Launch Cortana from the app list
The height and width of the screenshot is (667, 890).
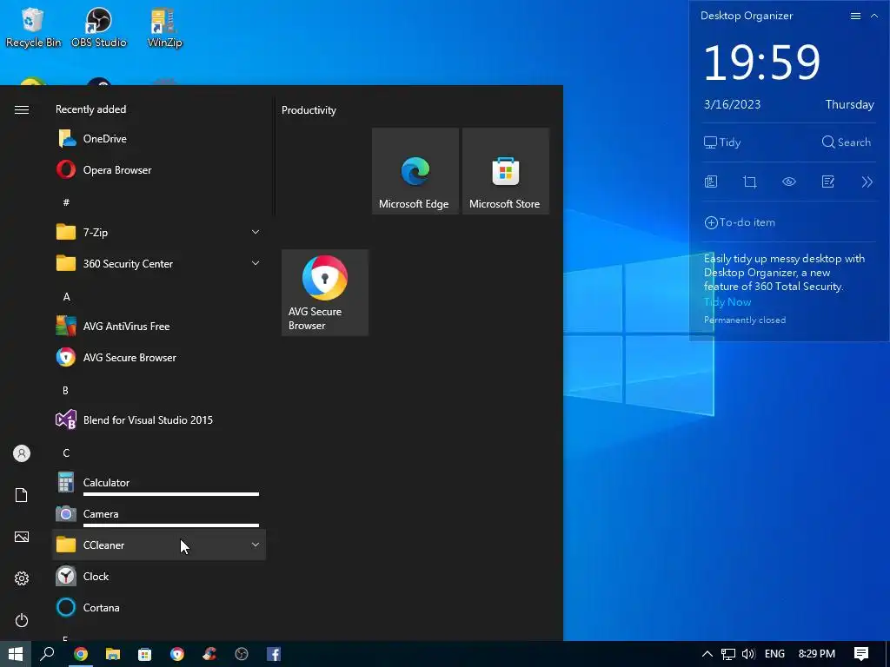pos(159,607)
